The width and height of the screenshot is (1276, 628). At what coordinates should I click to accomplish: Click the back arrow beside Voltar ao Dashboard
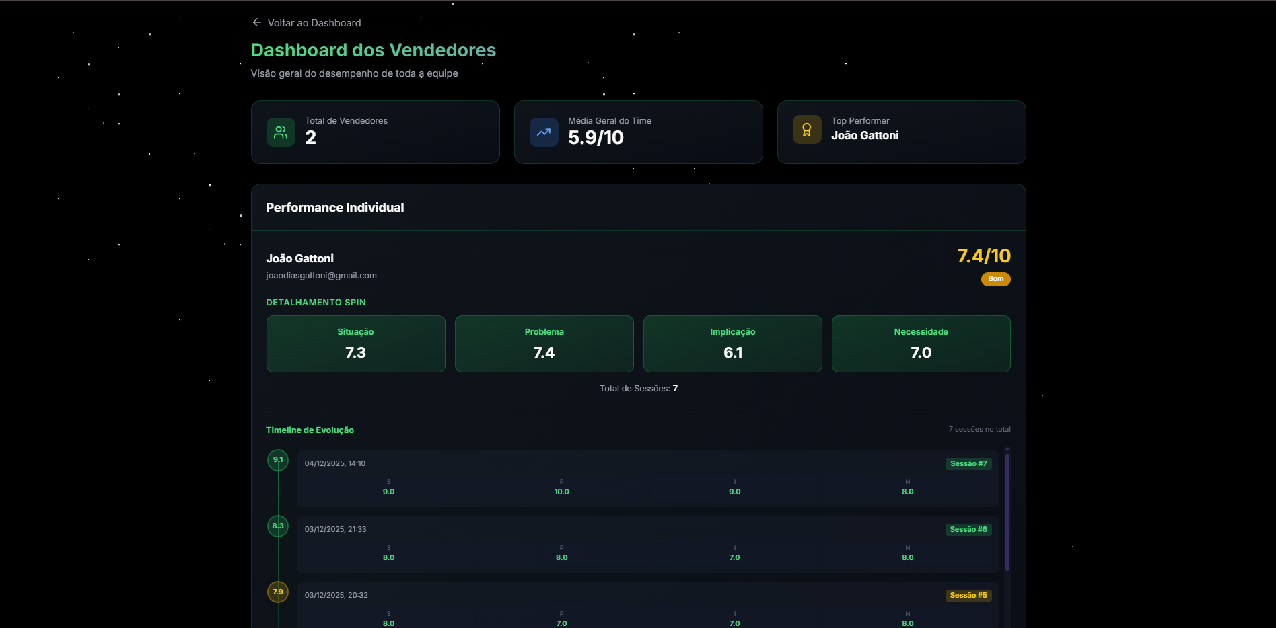pyautogui.click(x=256, y=22)
